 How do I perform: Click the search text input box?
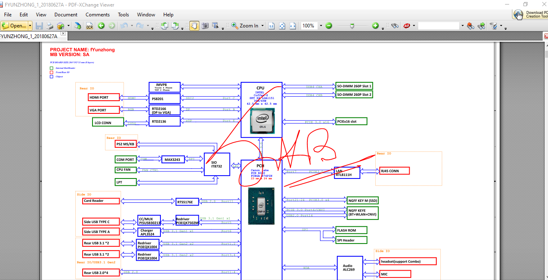tap(439, 26)
